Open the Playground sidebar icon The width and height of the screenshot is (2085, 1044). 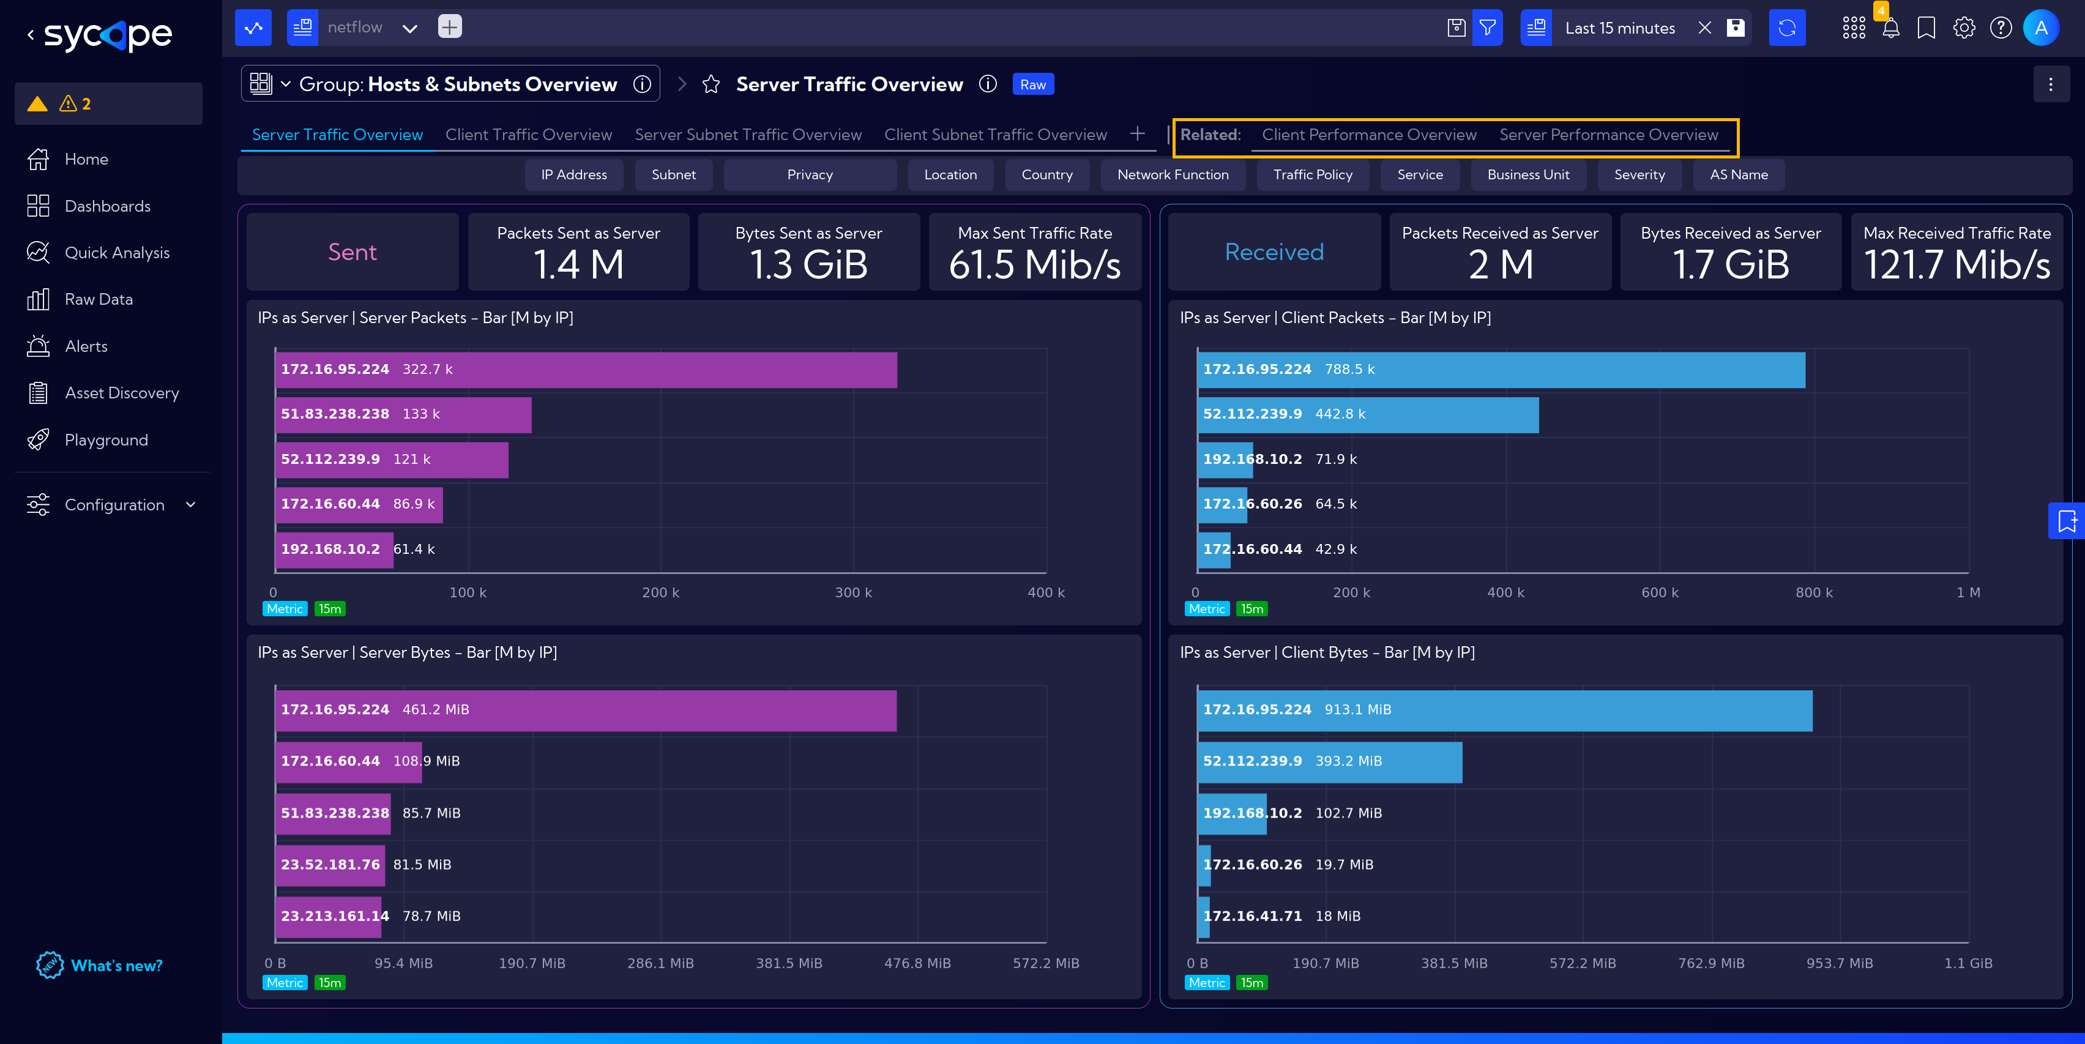click(39, 439)
